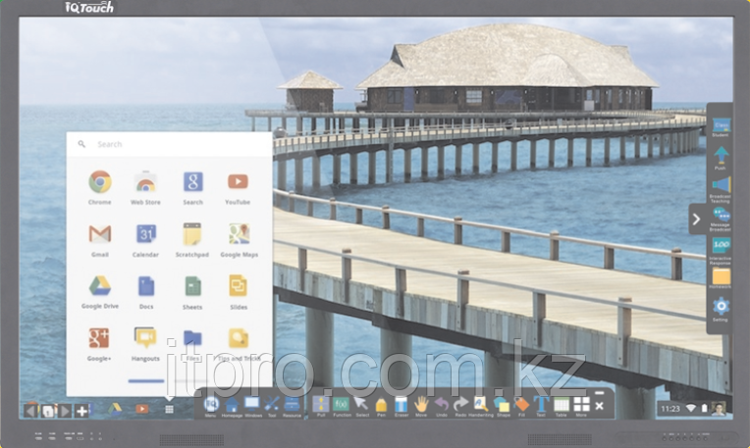Image resolution: width=750 pixels, height=448 pixels.
Task: Minimize the drawing toolbar with the dash
Action: click(600, 393)
